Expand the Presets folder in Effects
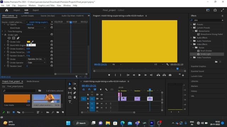Image resolution: width=227 pixels, height=127 pixels. (x=191, y=24)
